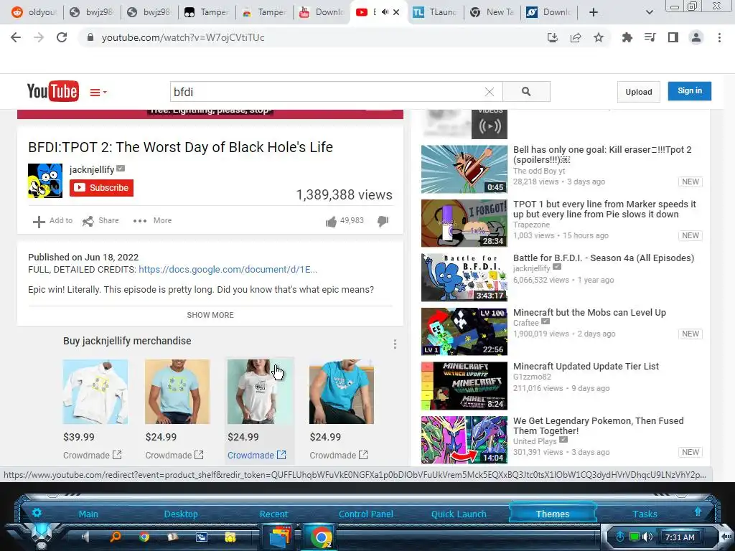The height and width of the screenshot is (551, 735).
Task: Clear the search box text
Action: (490, 92)
